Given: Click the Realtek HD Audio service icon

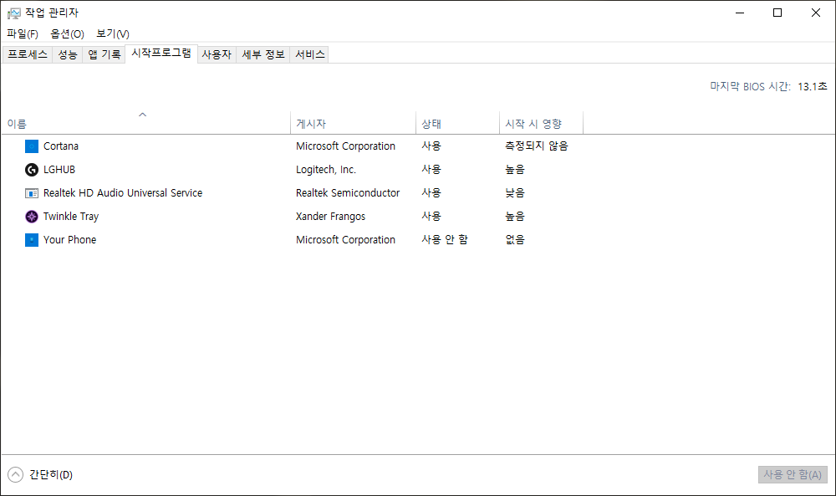Looking at the screenshot, I should click(x=32, y=193).
